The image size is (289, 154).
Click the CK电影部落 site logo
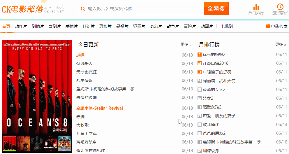pyautogui.click(x=33, y=9)
